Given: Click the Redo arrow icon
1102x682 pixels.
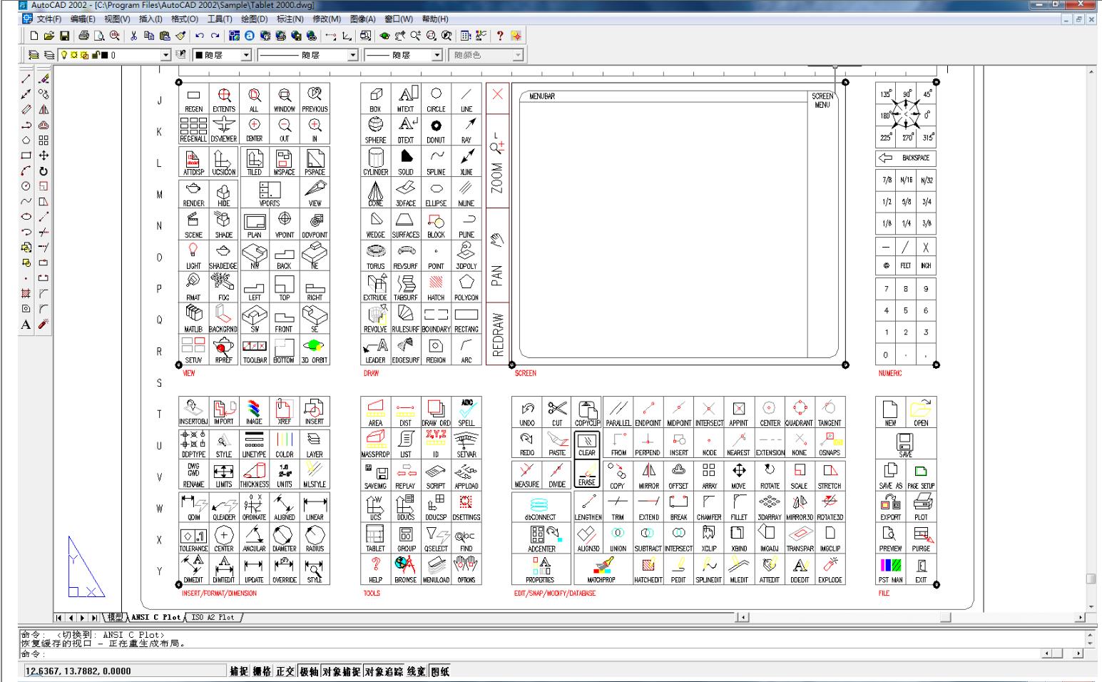Looking at the screenshot, I should tap(215, 36).
